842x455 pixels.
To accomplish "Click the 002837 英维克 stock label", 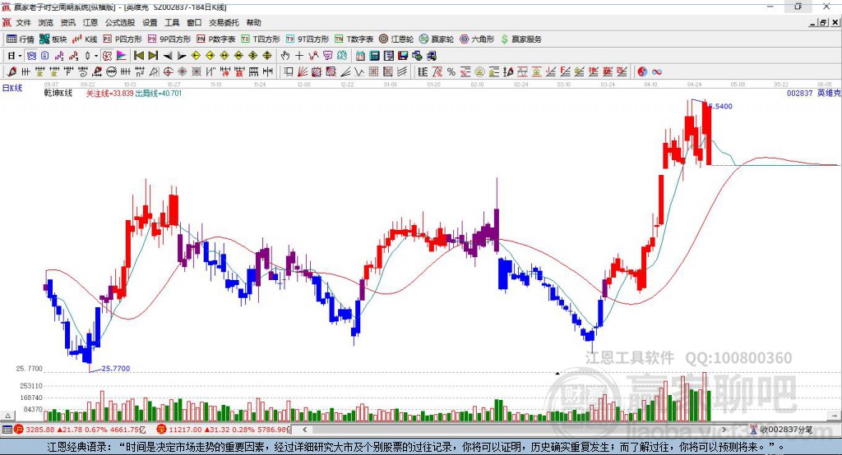I will coord(813,94).
